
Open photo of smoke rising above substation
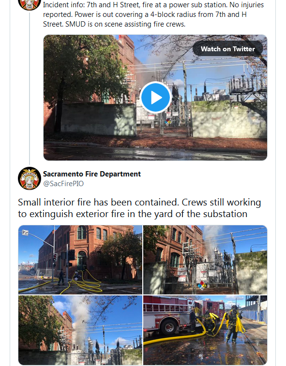point(80,330)
